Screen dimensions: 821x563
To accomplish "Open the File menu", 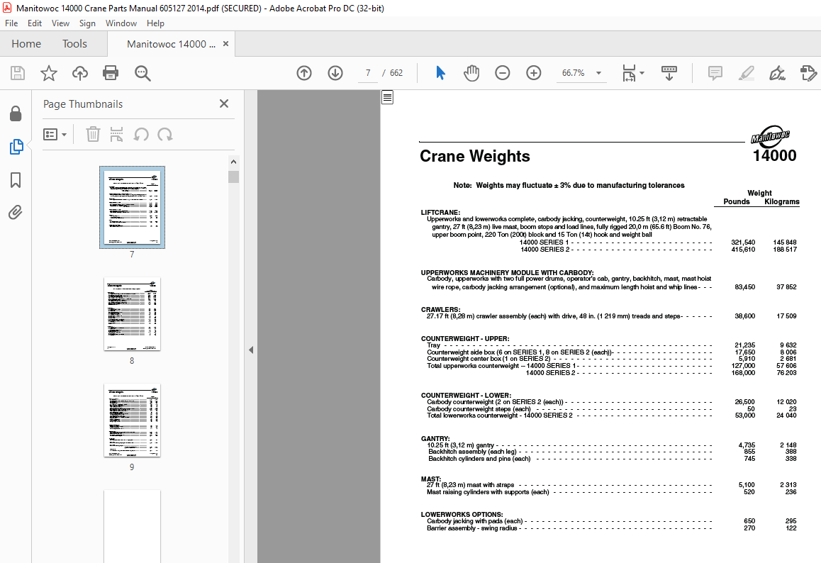I will (x=11, y=23).
